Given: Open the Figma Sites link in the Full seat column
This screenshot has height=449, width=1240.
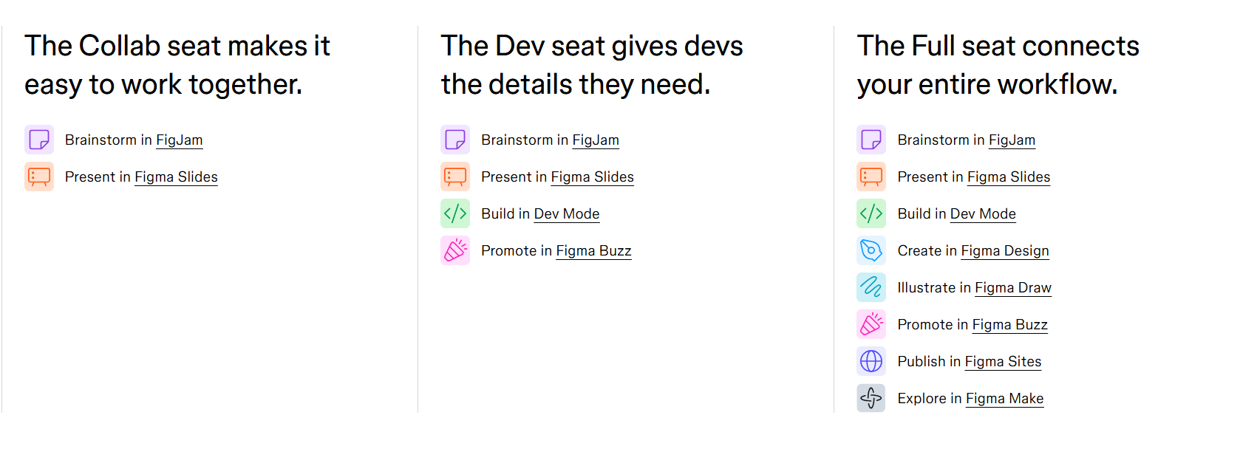Looking at the screenshot, I should (1003, 361).
